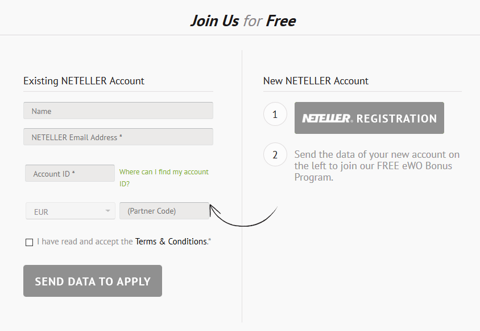The image size is (480, 331).
Task: Click the 'I have read and accept' label
Action: click(85, 242)
